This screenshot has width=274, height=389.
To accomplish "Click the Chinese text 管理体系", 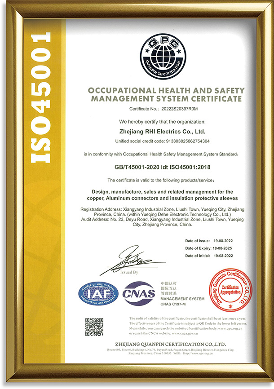I will click(x=168, y=293).
